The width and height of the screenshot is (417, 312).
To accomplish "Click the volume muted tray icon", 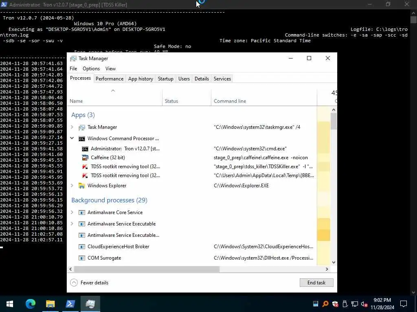I will (364, 304).
